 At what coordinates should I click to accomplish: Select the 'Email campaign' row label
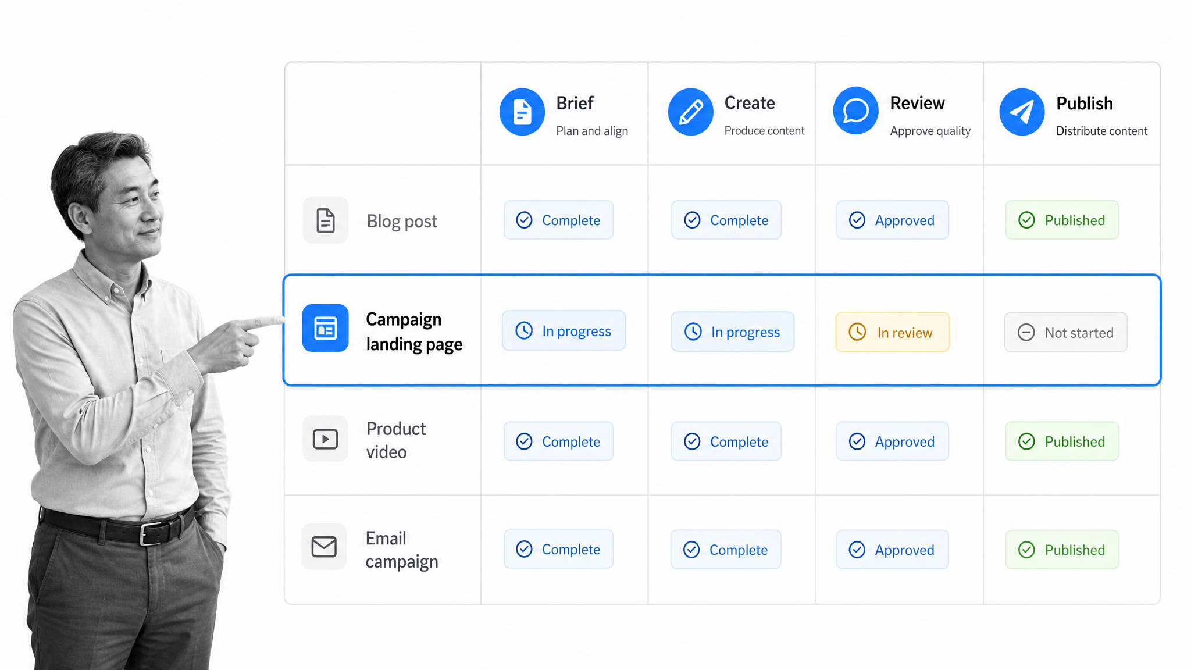tap(401, 550)
